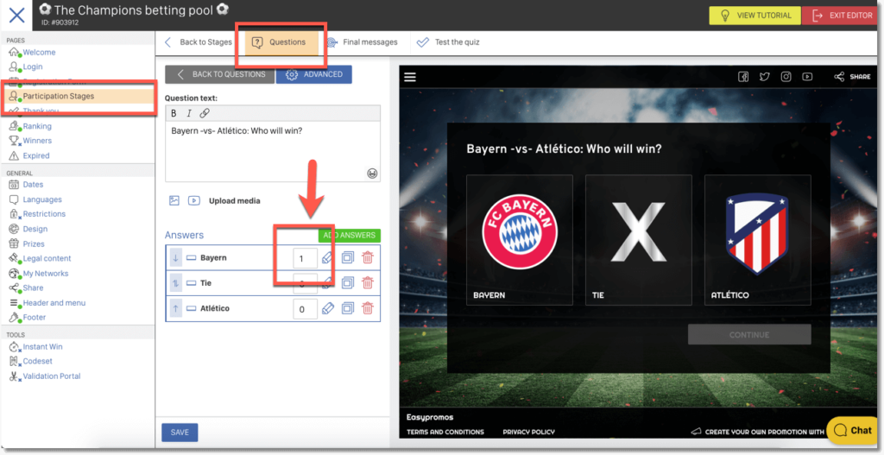Screen dimensions: 884x455
Task: Open the preview hamburger menu
Action: pyautogui.click(x=410, y=77)
